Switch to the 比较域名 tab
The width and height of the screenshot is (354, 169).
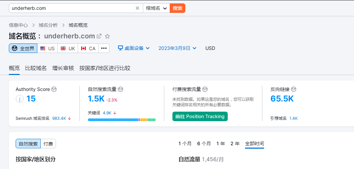pyautogui.click(x=36, y=68)
